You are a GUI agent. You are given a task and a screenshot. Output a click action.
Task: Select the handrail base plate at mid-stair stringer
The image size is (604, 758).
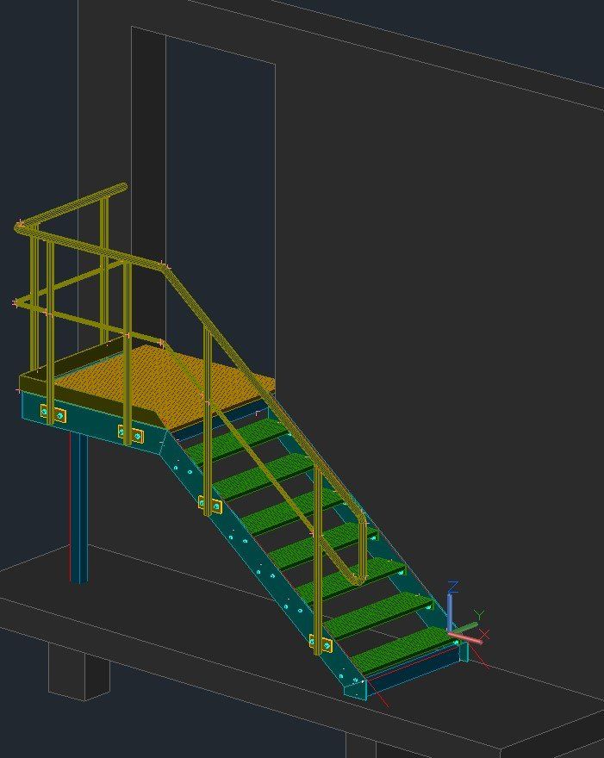(210, 505)
